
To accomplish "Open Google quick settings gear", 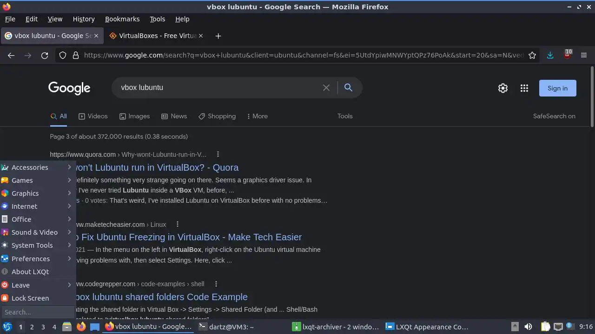I will pyautogui.click(x=503, y=88).
